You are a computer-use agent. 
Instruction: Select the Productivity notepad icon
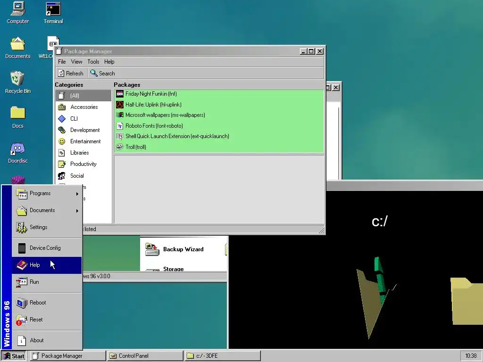(62, 164)
